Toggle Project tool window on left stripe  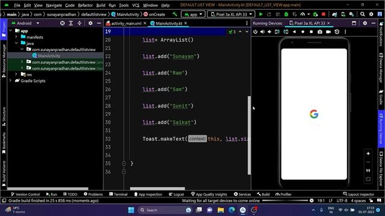[4, 29]
